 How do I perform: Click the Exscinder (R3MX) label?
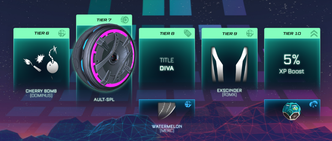(x=229, y=92)
